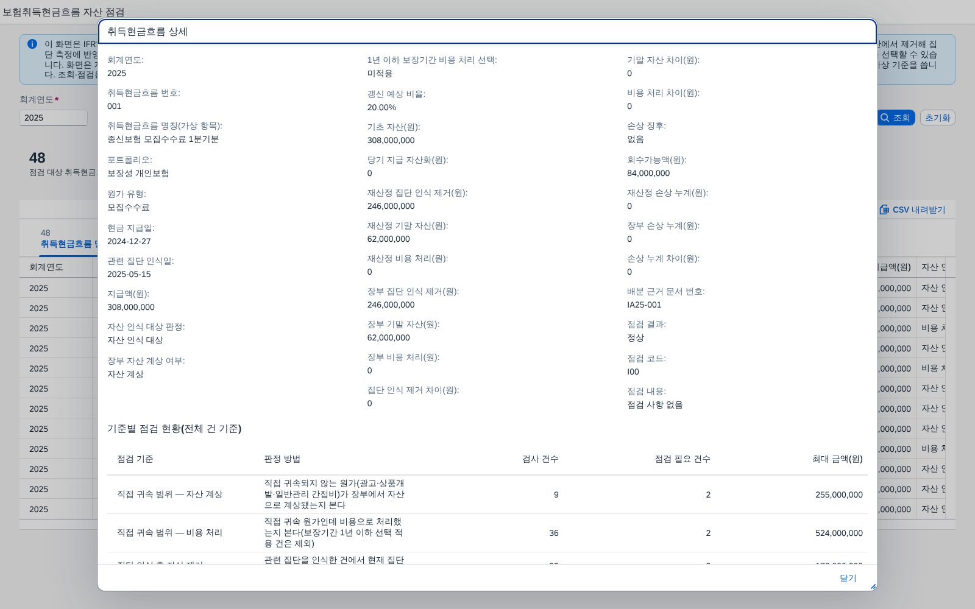Click the section heading 기준별 점검 현황(전체 건 기준)
975x609 pixels.
(174, 429)
